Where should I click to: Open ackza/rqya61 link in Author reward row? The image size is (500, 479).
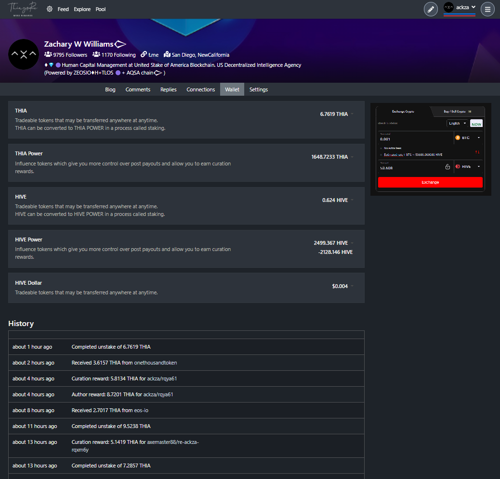click(158, 395)
